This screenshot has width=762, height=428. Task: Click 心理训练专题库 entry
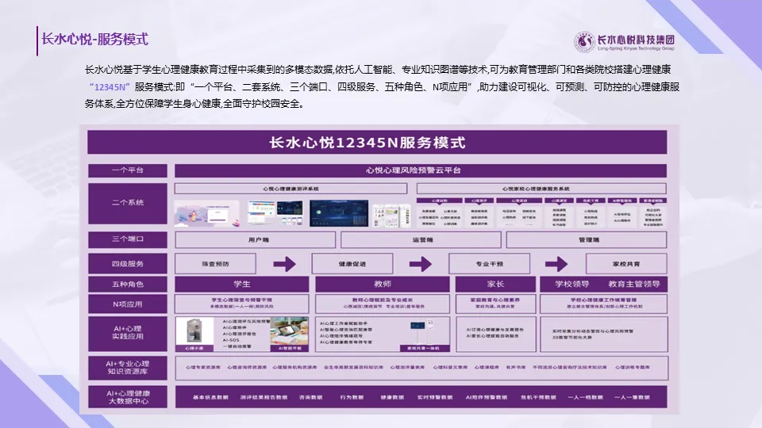(633, 367)
